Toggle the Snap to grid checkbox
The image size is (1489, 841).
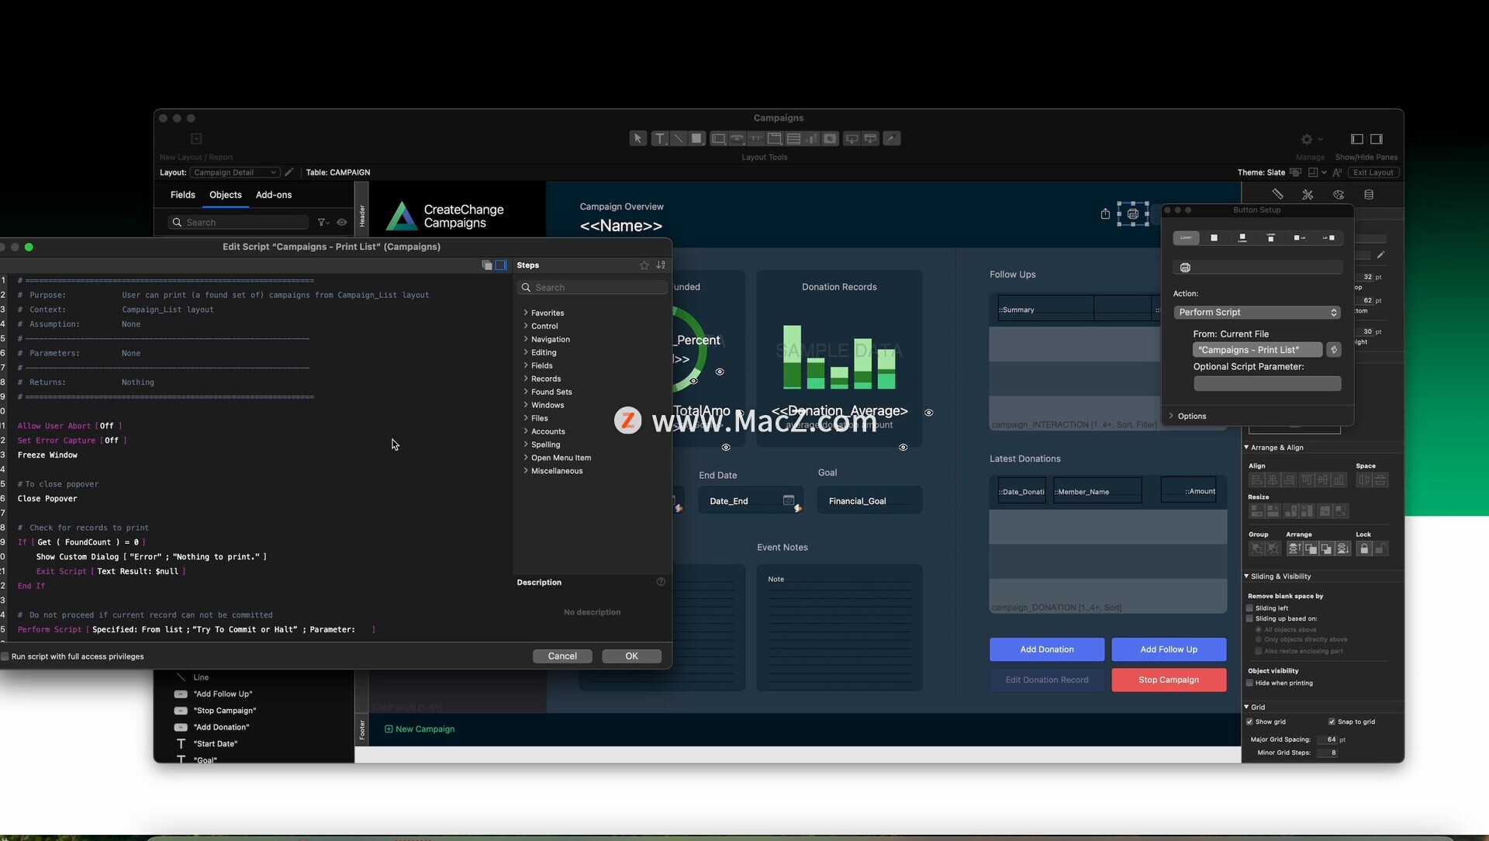(x=1332, y=722)
